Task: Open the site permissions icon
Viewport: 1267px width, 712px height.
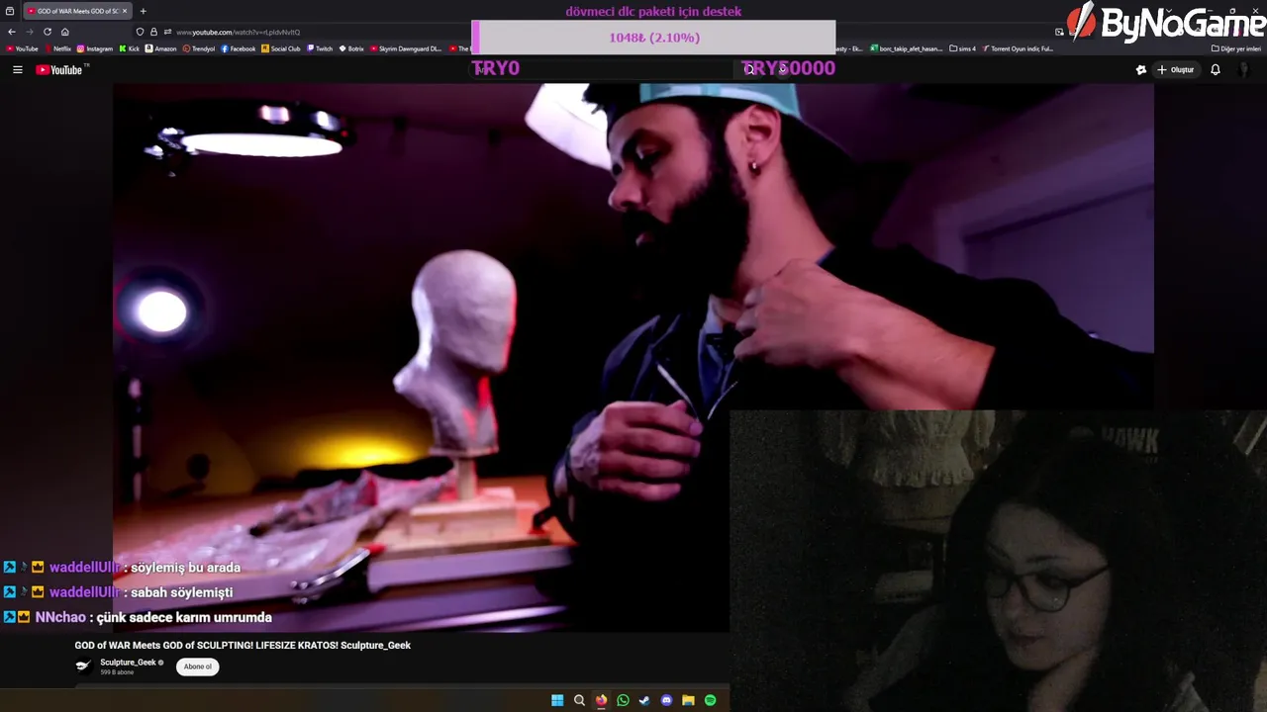Action: click(x=166, y=32)
